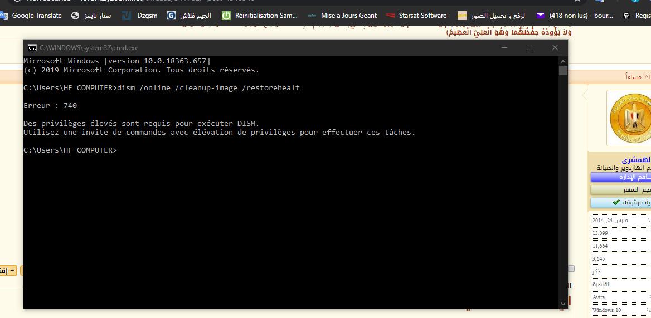Open the Réinitialisation Sam... bookmark label

click(266, 16)
